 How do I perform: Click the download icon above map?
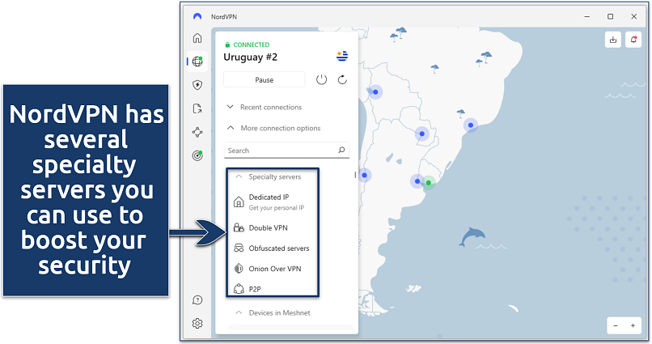tap(613, 40)
